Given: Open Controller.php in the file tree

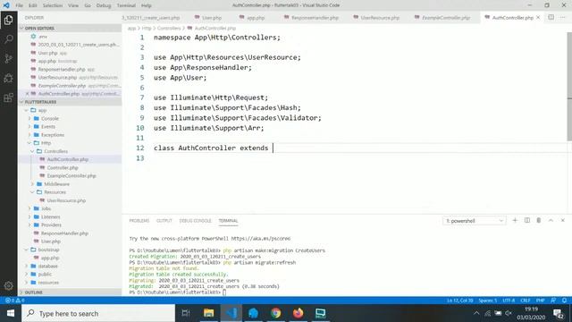Looking at the screenshot, I should point(63,167).
